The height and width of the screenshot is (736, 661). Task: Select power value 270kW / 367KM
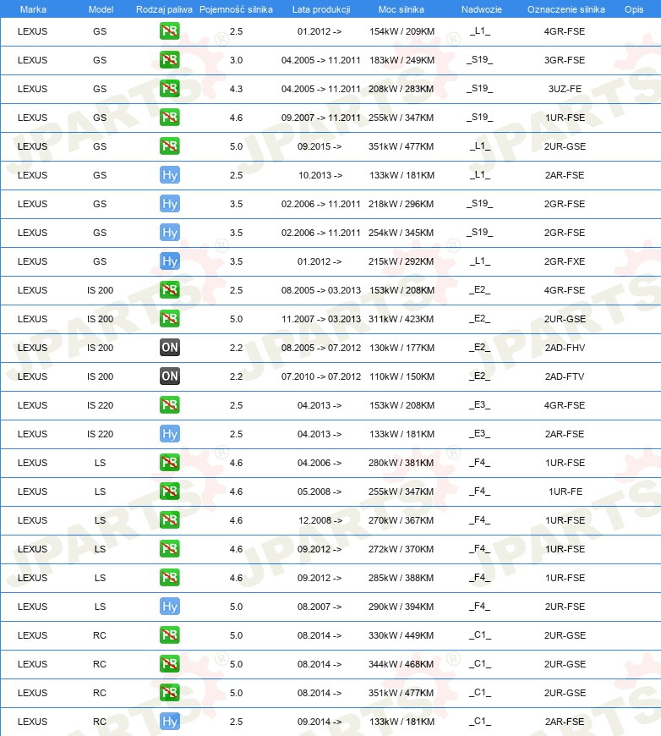402,520
